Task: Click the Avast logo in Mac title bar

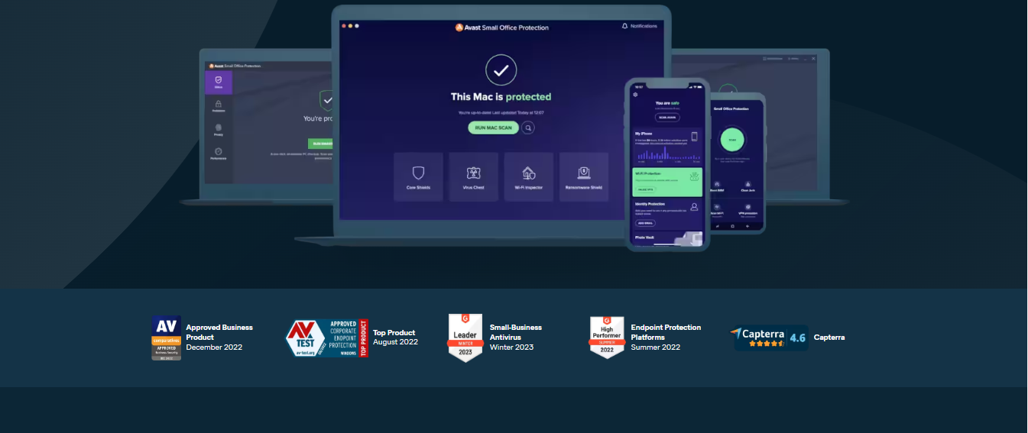Action: 459,27
